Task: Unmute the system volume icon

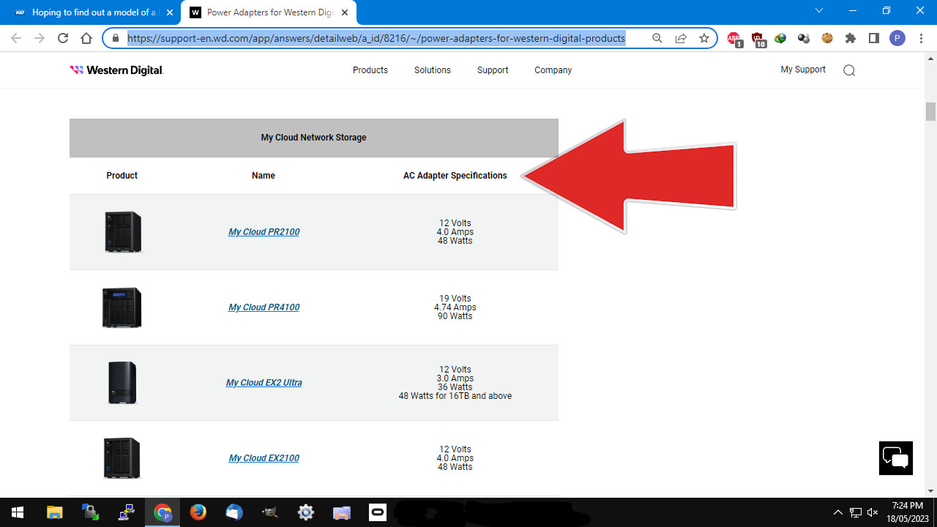Action: pos(873,512)
